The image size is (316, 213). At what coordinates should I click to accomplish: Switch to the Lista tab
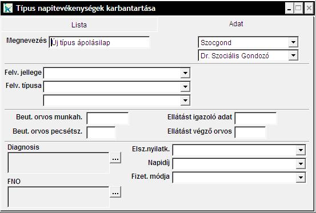tap(79, 25)
